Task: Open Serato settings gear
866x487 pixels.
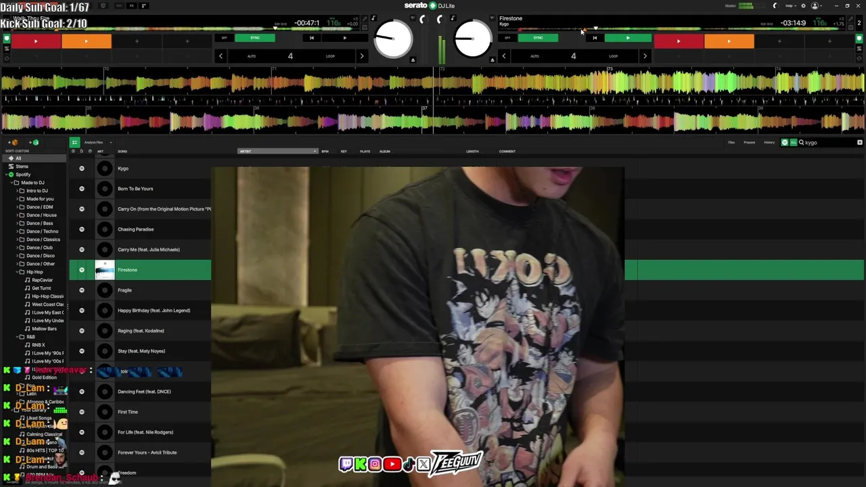Action: point(803,5)
